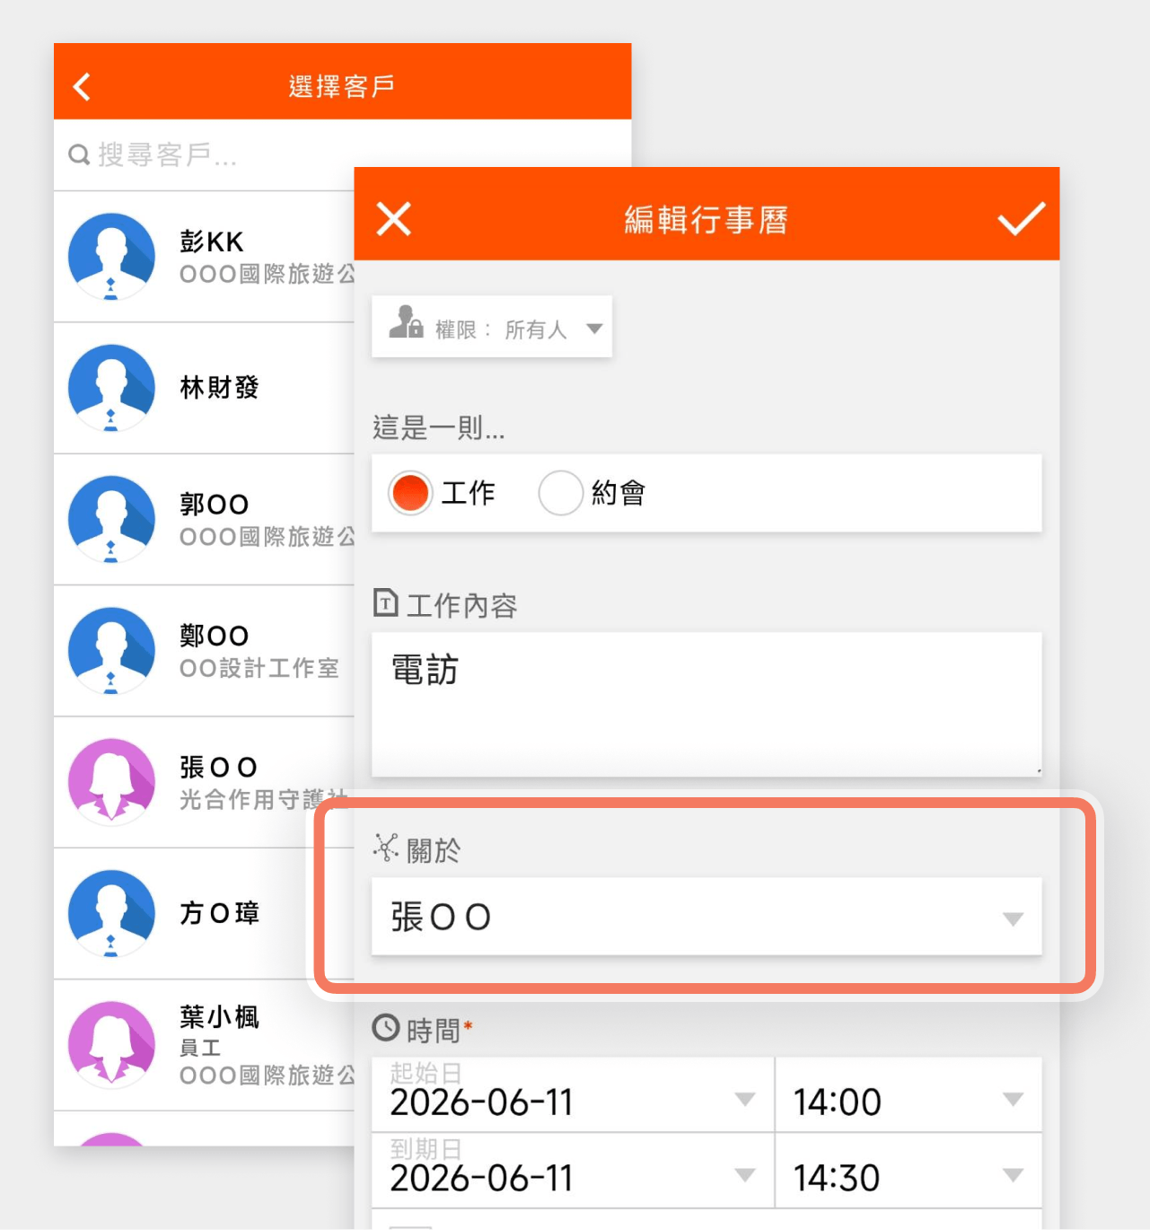Select the 工作 radio button
Screen dimensions: 1150x1230
[410, 493]
